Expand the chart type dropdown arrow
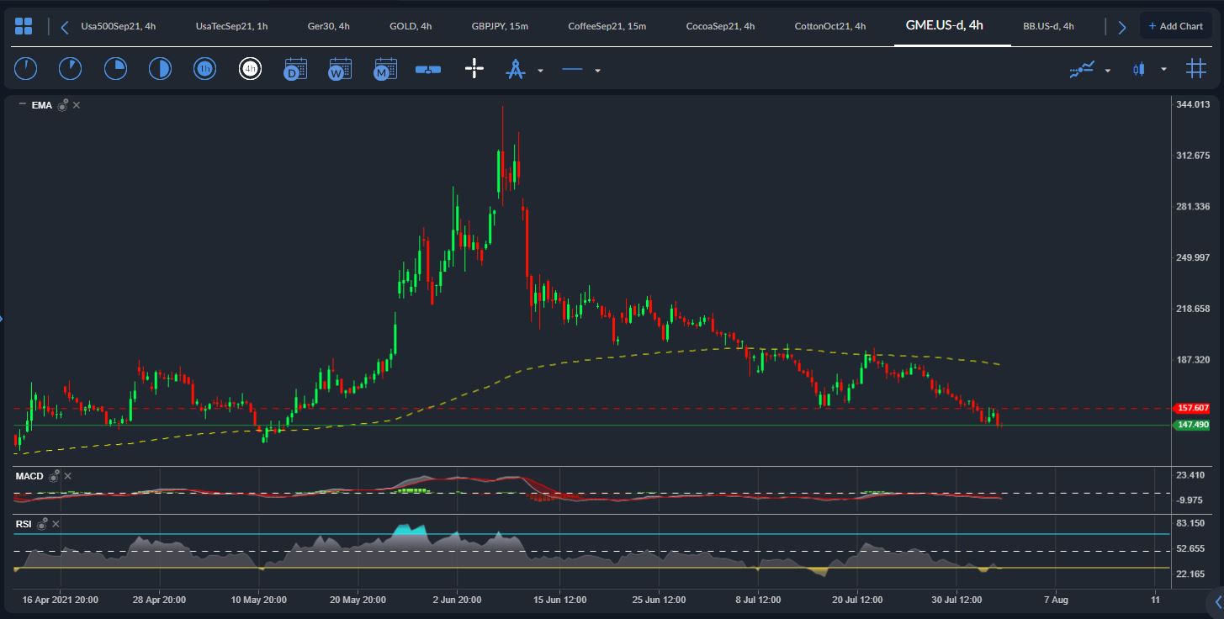This screenshot has height=619, width=1224. tap(1163, 71)
